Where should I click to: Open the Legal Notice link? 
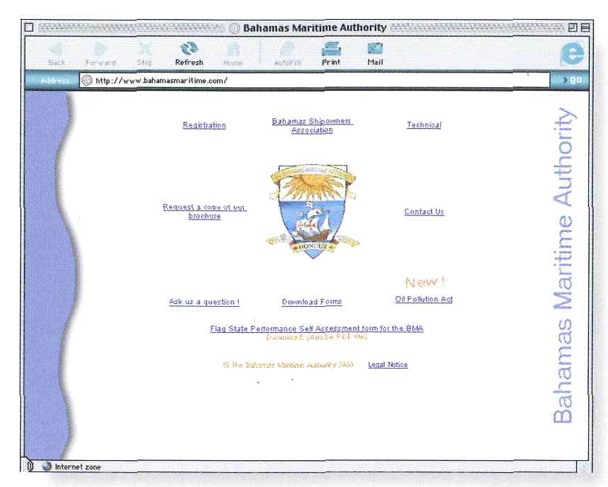point(387,365)
